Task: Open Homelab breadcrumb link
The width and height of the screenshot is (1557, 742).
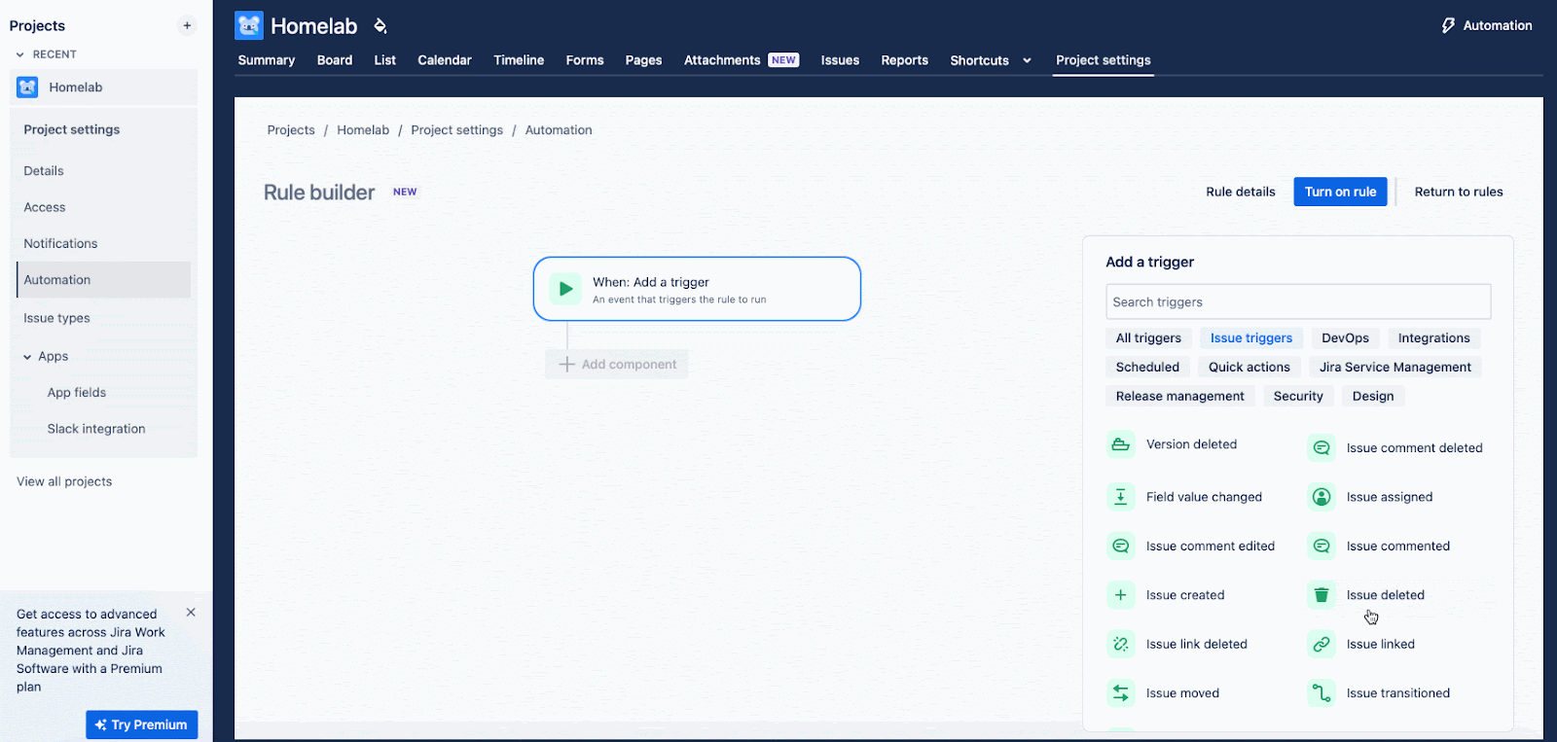Action: pyautogui.click(x=363, y=130)
